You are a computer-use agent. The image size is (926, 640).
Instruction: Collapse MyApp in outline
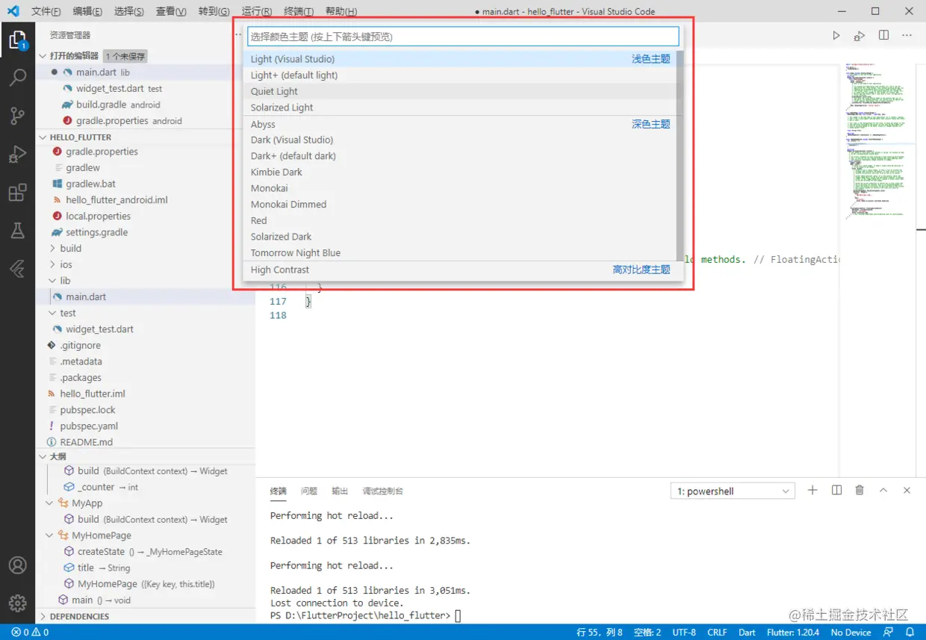point(50,503)
